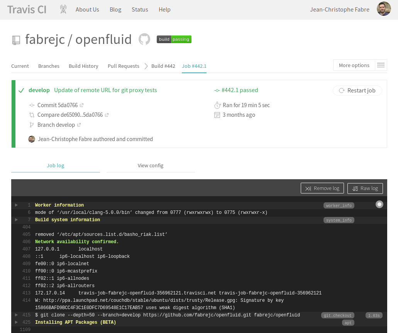Open the GitHub octocat icon
398x333 pixels.
tap(144, 39)
